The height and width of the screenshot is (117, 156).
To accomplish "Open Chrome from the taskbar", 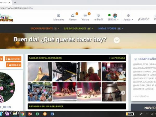I will pyautogui.click(x=22, y=114).
